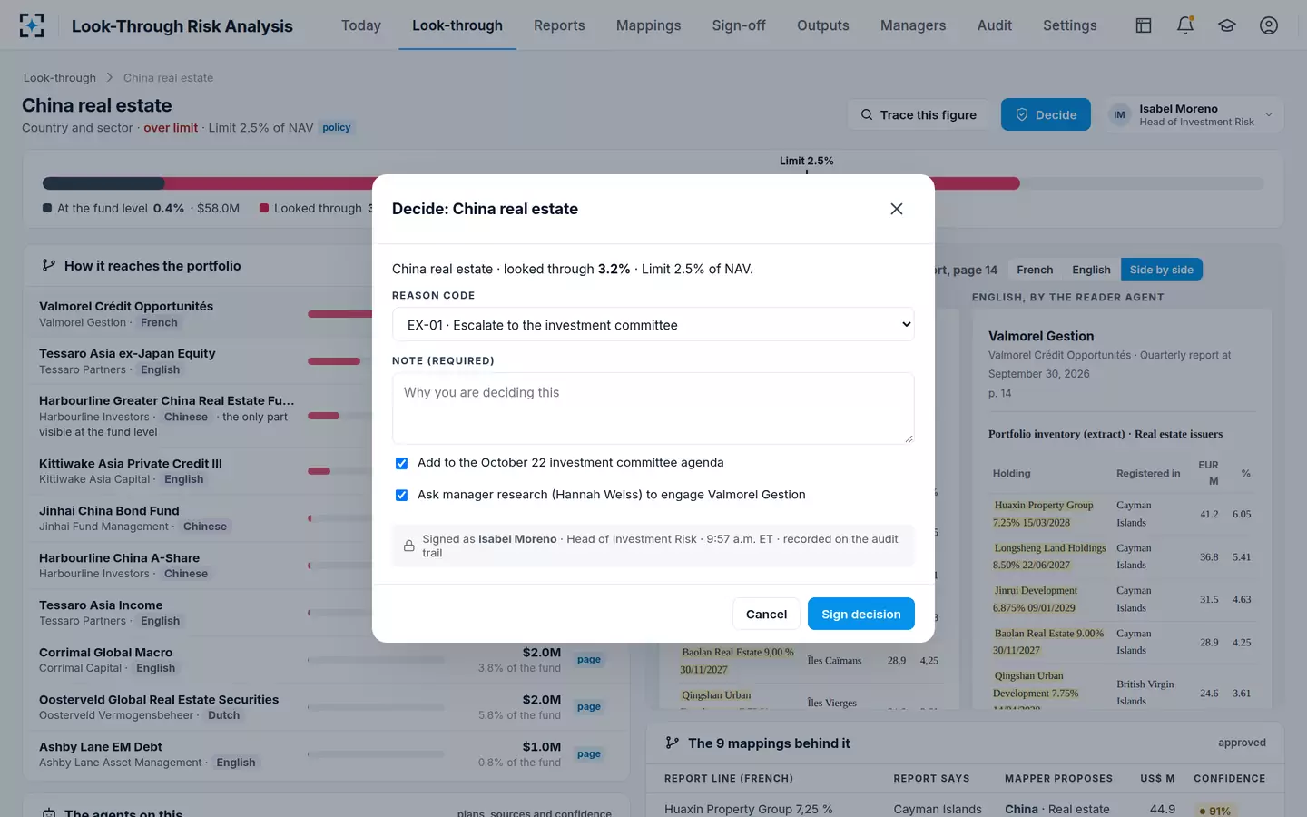The image size is (1307, 817).
Task: Click the branch icon beside 'The 9 mappings behind it'
Action: [x=673, y=743]
